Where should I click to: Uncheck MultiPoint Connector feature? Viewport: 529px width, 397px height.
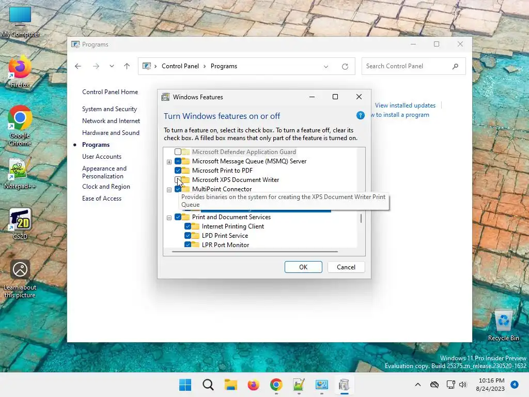(178, 189)
